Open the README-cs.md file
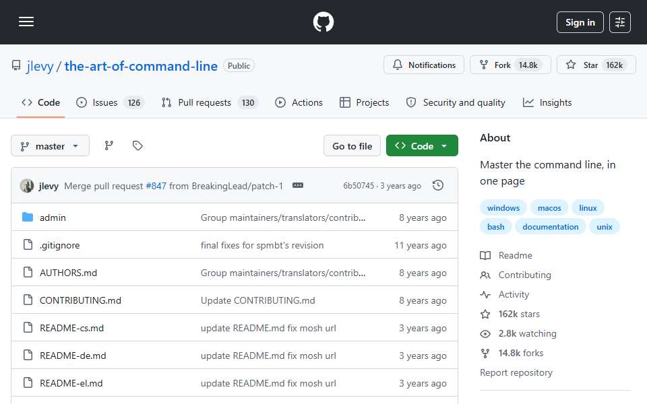This screenshot has width=647, height=404. 72,328
